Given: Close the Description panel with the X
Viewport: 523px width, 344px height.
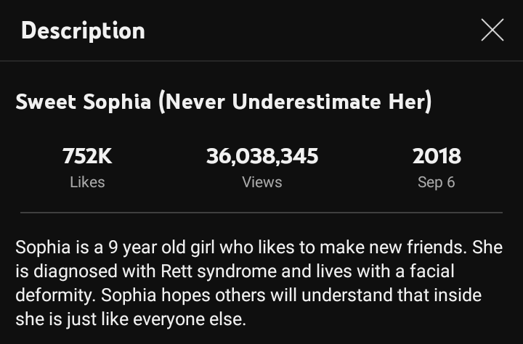Looking at the screenshot, I should pos(492,30).
